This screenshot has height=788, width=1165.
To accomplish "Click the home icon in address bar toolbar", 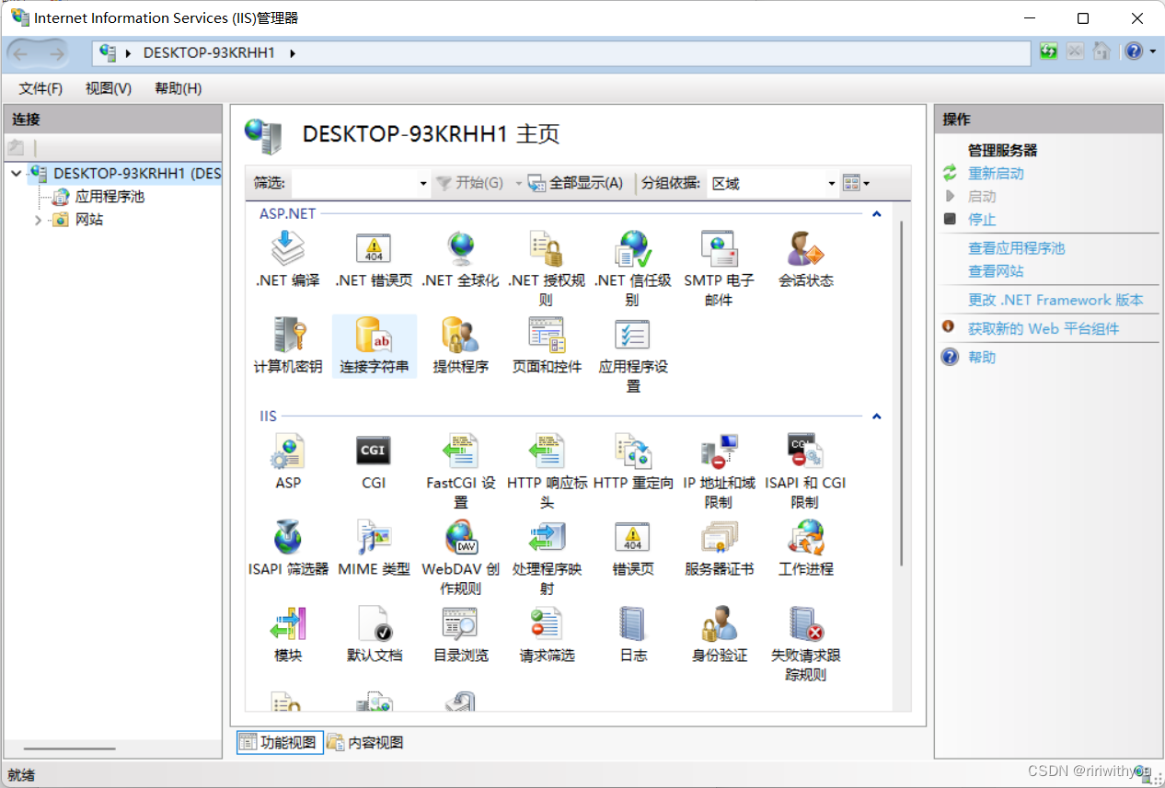I will pyautogui.click(x=1102, y=51).
